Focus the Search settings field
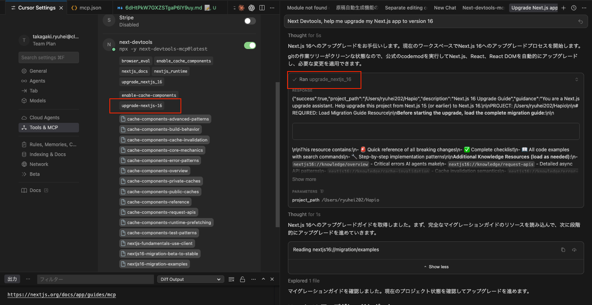 pyautogui.click(x=49, y=57)
